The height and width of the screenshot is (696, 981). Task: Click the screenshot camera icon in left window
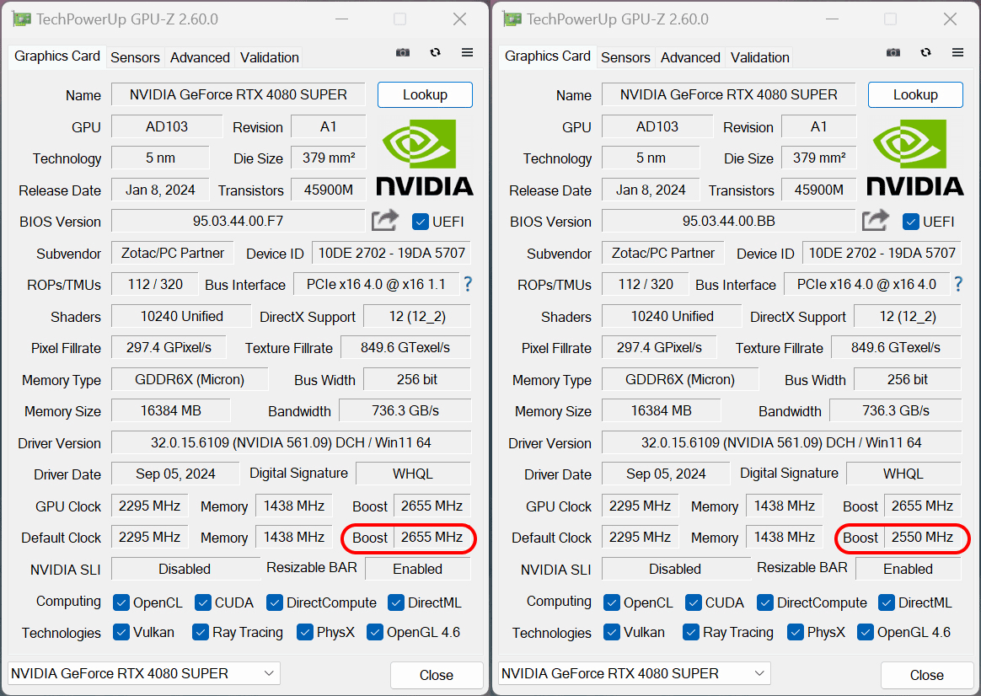coord(403,52)
